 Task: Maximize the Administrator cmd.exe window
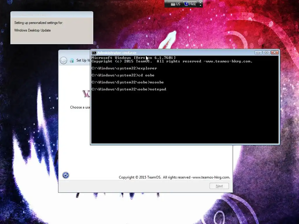266,52
